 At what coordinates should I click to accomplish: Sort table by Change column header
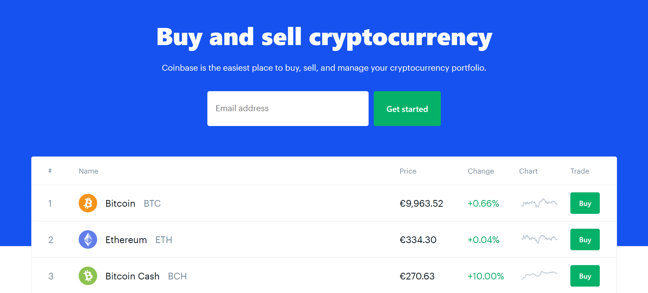coord(481,171)
